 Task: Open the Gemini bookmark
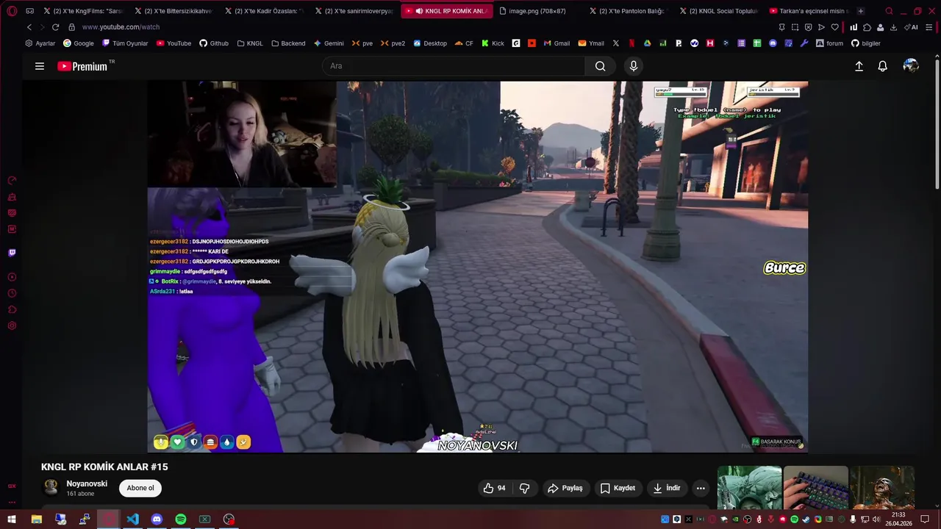[x=329, y=43]
